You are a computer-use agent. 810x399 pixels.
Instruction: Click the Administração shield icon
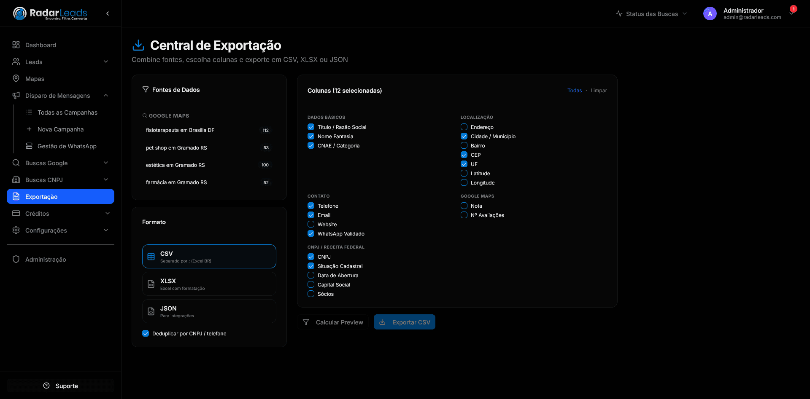(x=16, y=259)
